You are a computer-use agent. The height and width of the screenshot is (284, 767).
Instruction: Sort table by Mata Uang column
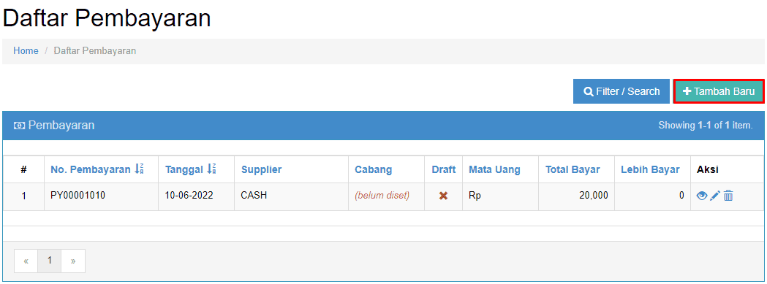click(x=494, y=169)
